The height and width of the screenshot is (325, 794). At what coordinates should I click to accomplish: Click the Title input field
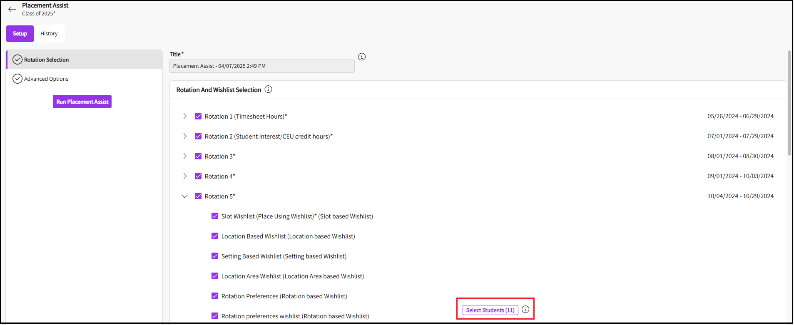point(261,66)
